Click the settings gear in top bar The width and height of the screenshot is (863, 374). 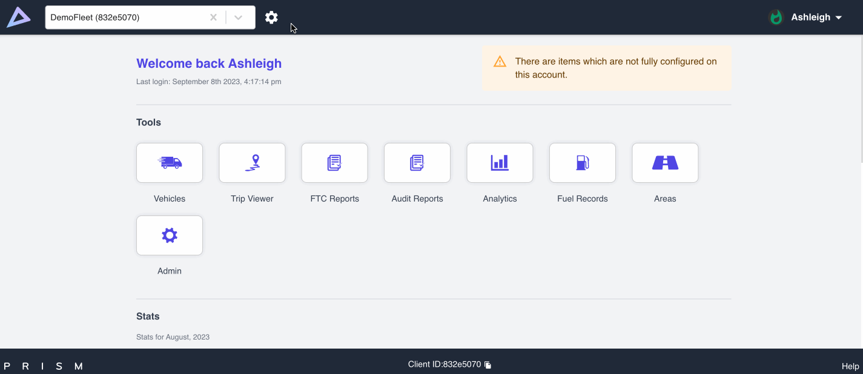tap(271, 18)
